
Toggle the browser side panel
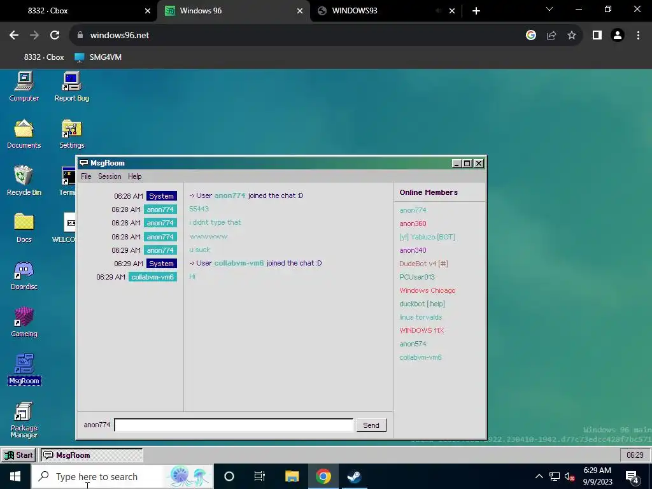pos(597,35)
